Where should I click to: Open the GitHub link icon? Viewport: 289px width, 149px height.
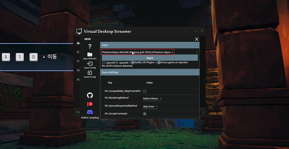point(90,95)
